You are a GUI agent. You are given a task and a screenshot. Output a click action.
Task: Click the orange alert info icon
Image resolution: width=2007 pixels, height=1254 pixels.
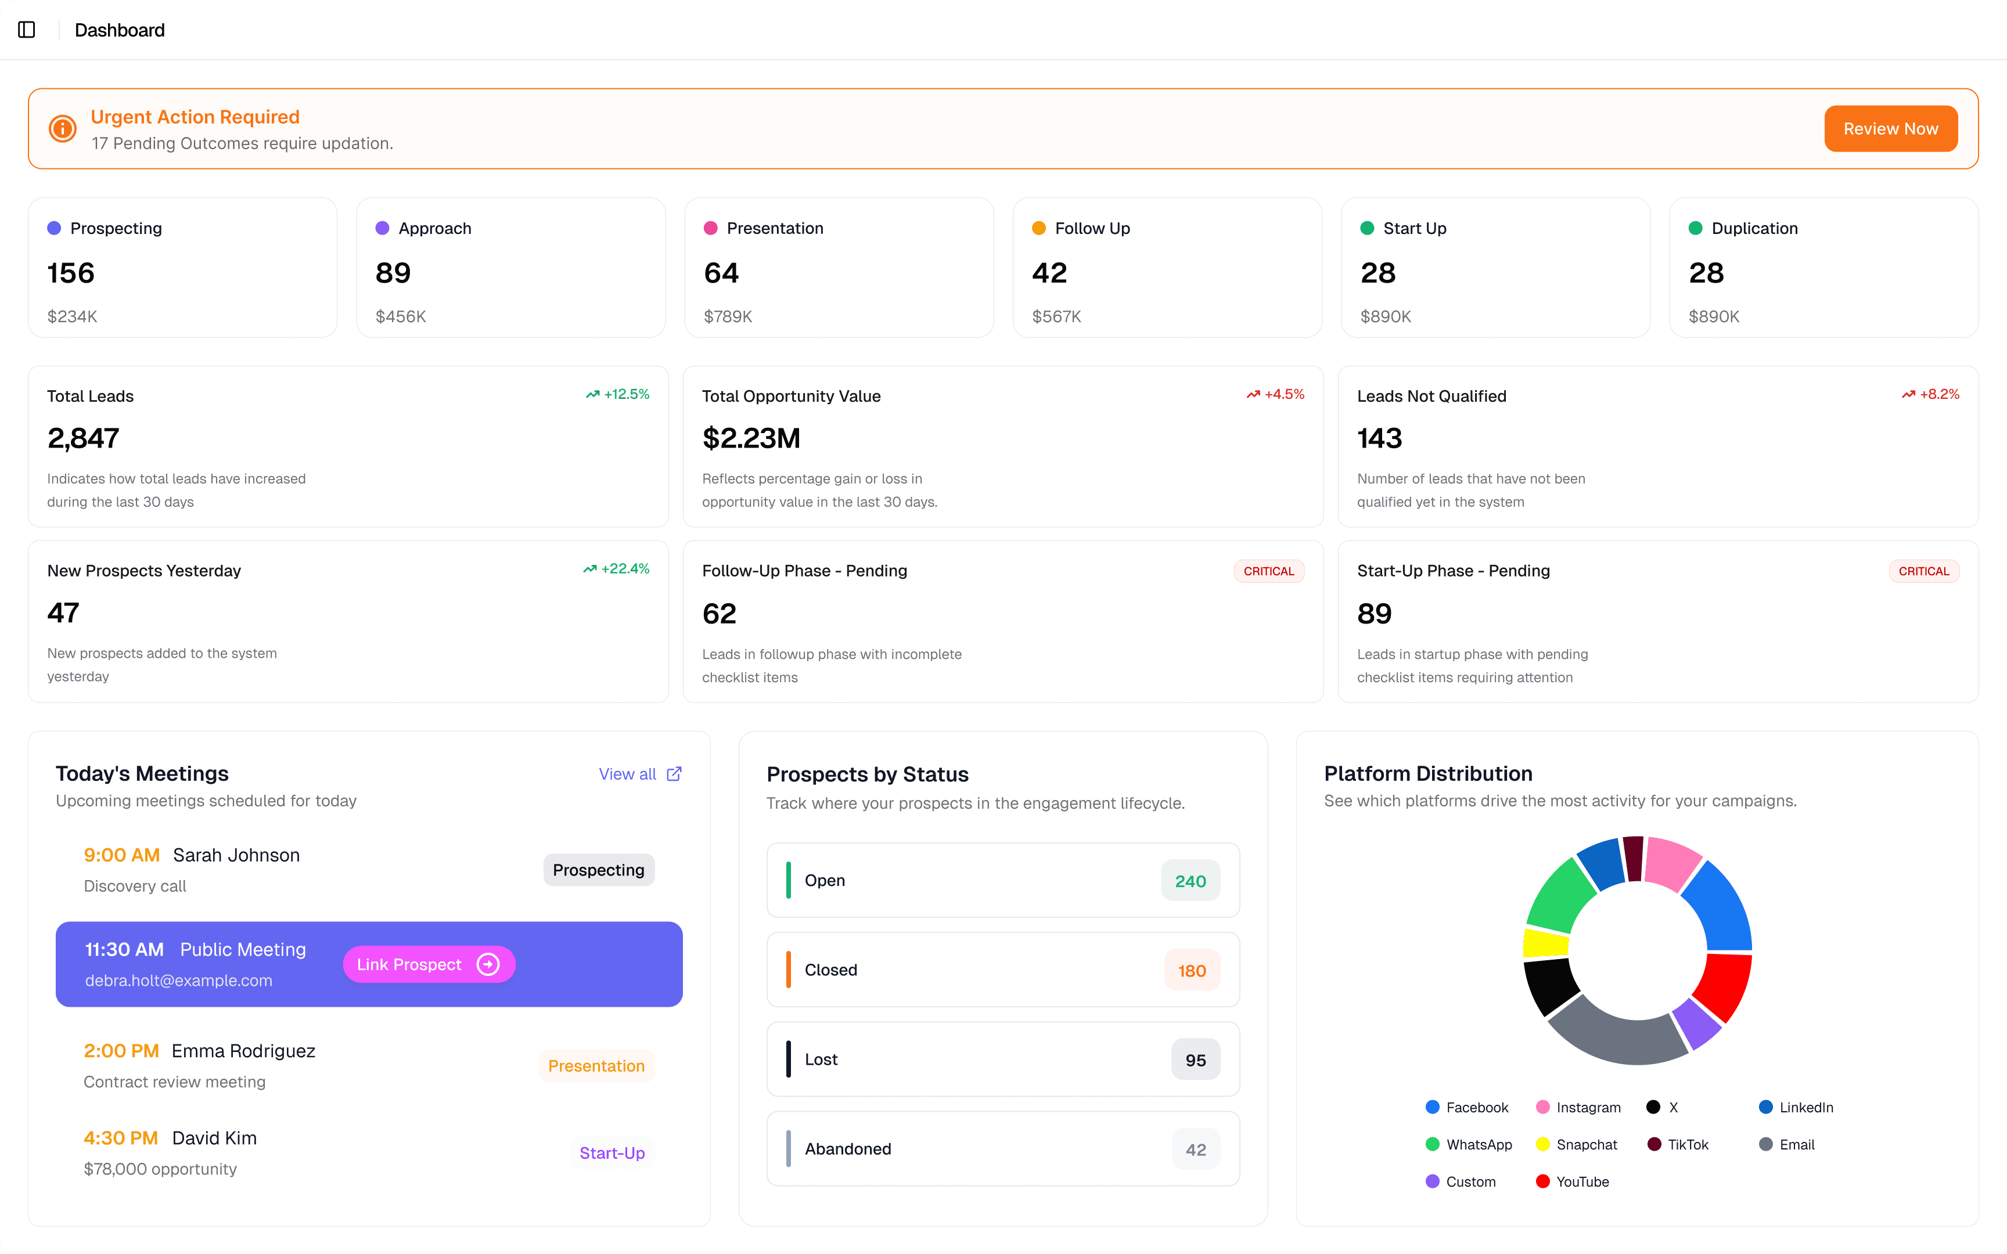pyautogui.click(x=62, y=128)
